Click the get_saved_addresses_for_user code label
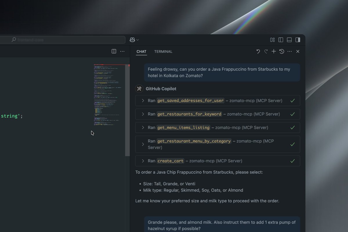 pos(191,101)
